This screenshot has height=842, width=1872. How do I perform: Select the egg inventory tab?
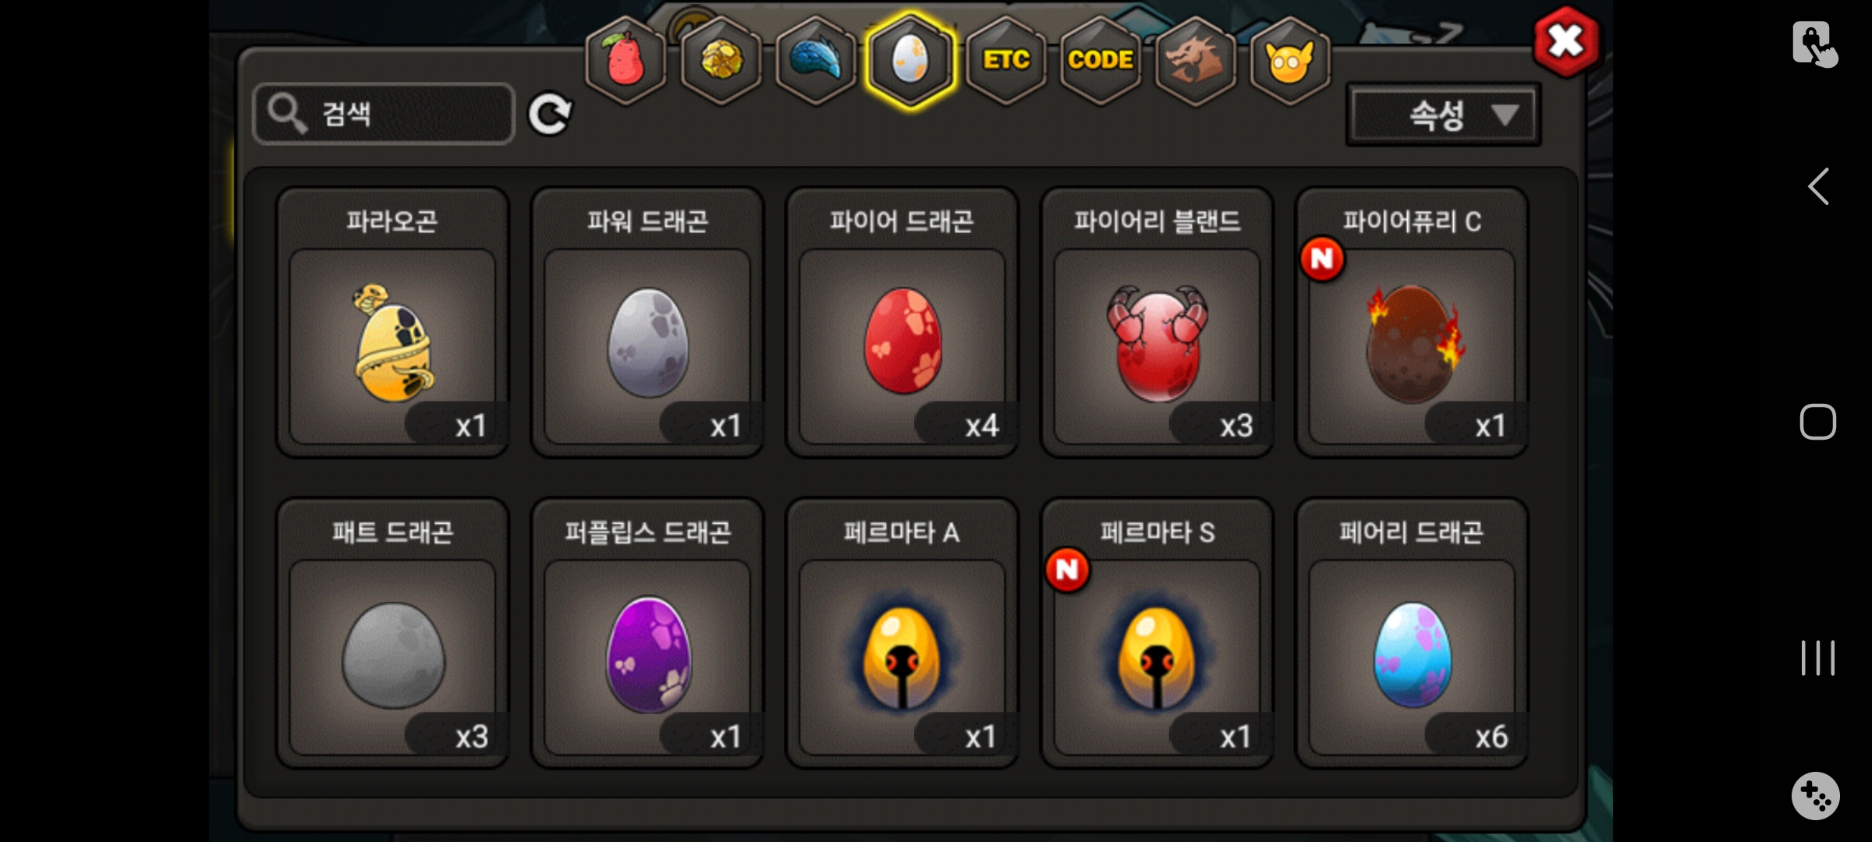pos(910,60)
